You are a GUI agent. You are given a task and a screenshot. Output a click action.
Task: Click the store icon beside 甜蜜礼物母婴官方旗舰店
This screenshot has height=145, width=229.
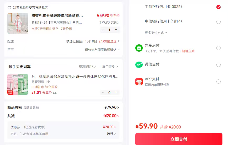click(x=9, y=8)
